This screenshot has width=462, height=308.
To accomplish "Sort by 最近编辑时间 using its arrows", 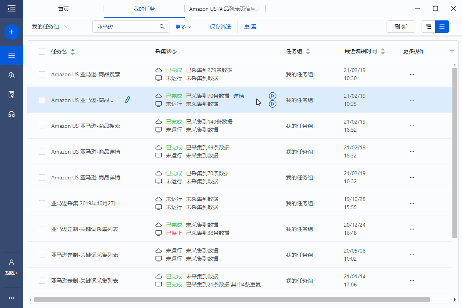I will [382, 52].
